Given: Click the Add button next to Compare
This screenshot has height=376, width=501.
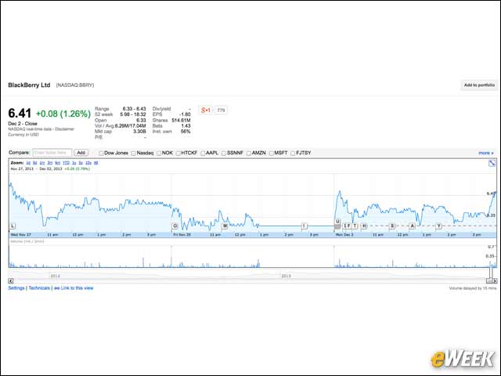Looking at the screenshot, I should (81, 153).
